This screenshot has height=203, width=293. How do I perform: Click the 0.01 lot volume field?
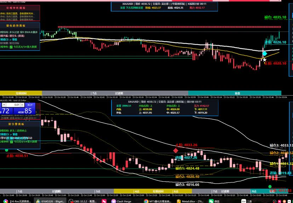pos(13,105)
